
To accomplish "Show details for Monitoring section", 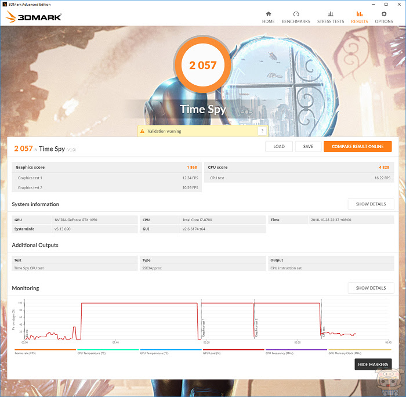I will click(371, 288).
